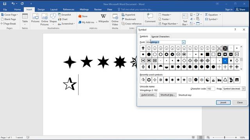Select the bold cross symbol in first grid row
The height and width of the screenshot is (140, 250).
click(x=143, y=48)
